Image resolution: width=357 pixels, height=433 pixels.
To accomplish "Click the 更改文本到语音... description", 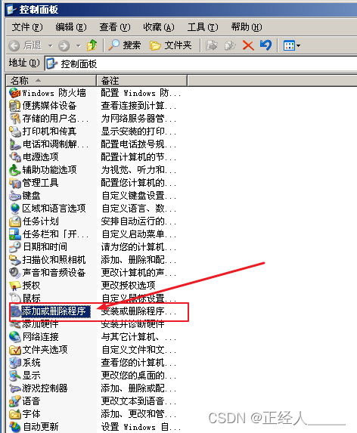I will pos(138,401).
